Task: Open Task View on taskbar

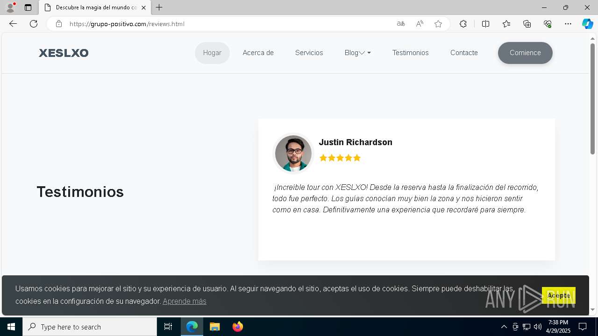Action: coord(168,327)
